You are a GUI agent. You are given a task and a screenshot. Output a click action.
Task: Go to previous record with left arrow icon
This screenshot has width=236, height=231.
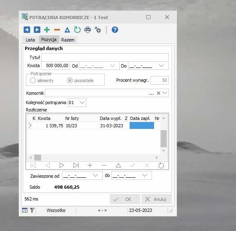[27, 30]
